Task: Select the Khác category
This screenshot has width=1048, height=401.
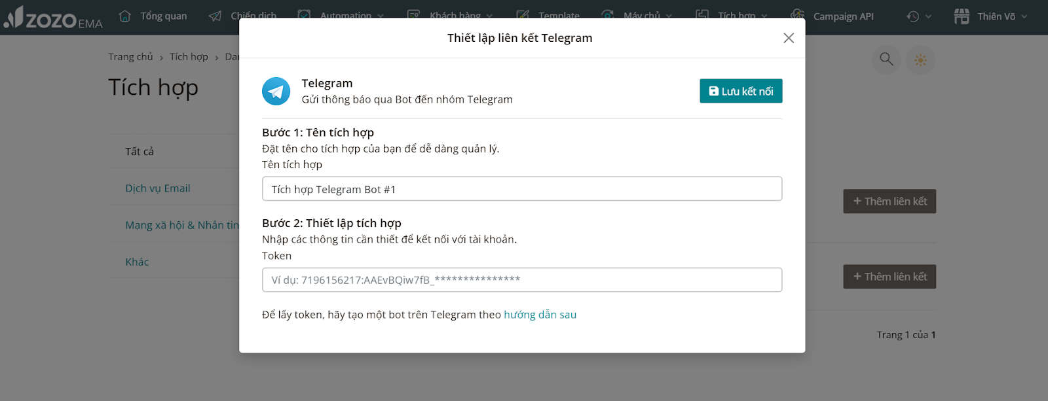Action: click(x=137, y=262)
